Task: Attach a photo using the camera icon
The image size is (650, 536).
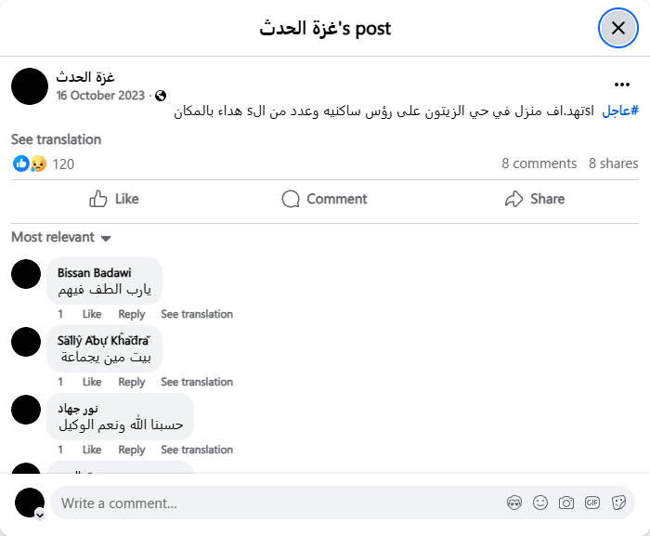Action: [x=566, y=503]
